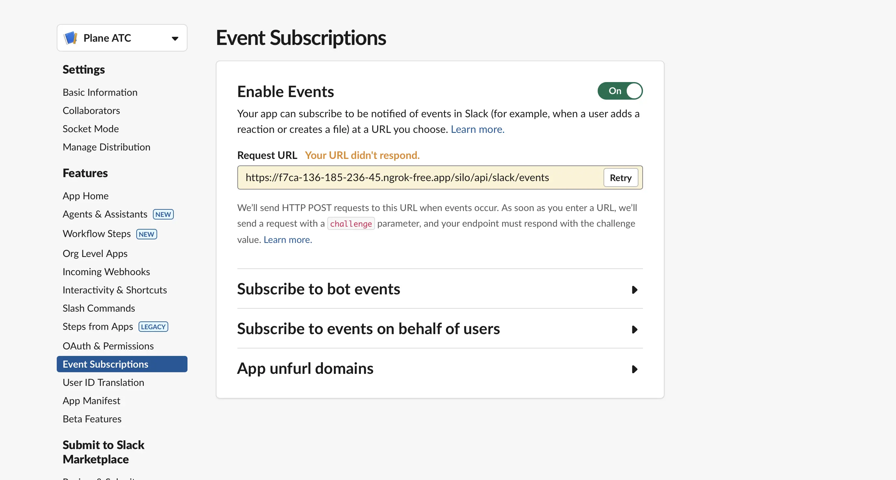Open Agents & Assistants feature page
Screen dimensions: 896x480
[x=105, y=214]
